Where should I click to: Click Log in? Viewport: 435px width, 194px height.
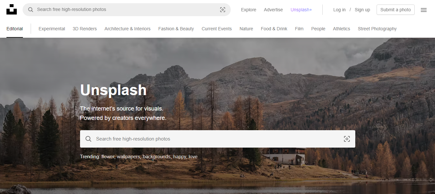(339, 10)
